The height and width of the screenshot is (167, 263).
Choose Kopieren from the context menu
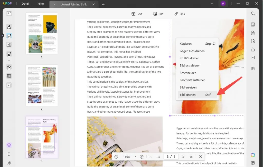tap(197, 44)
